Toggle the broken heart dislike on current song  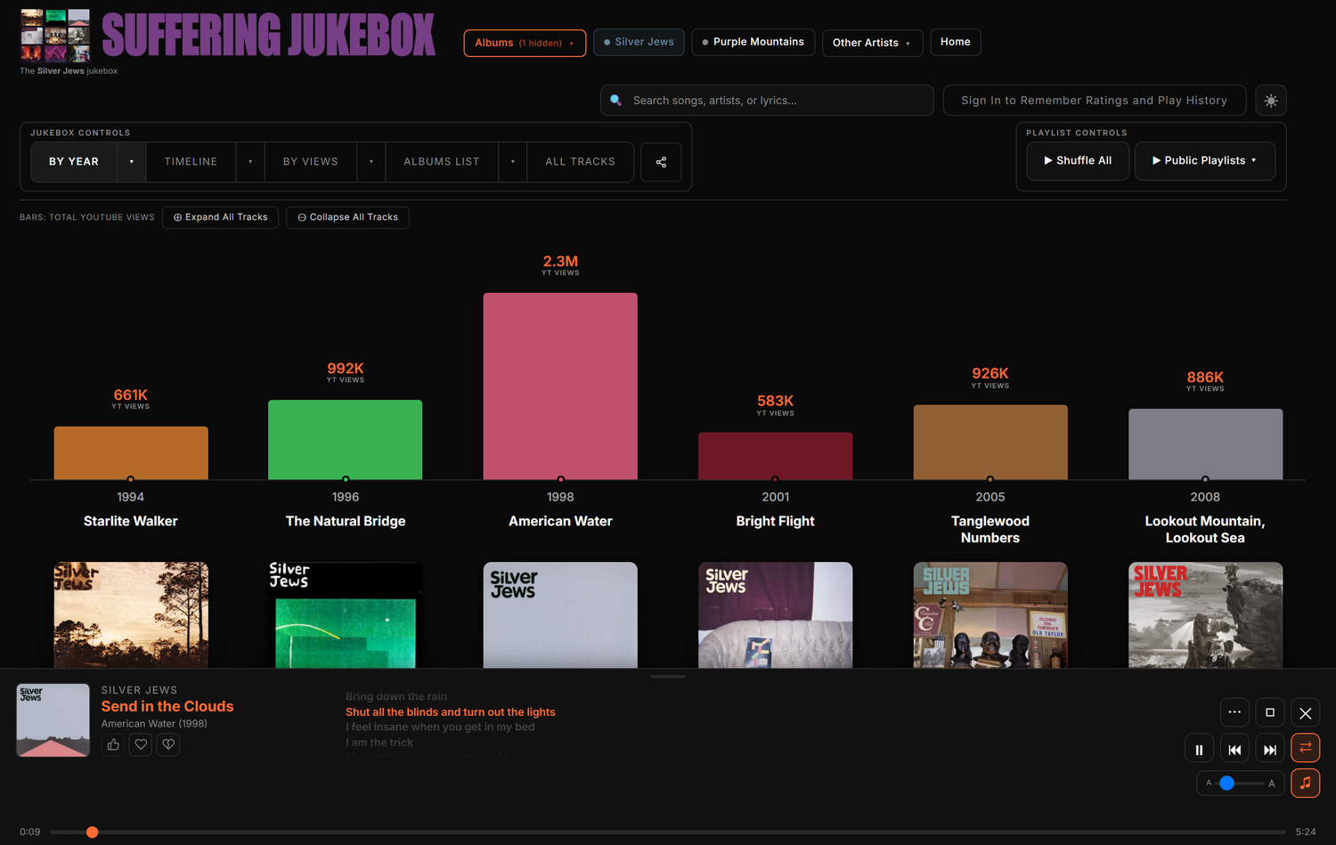coord(168,744)
